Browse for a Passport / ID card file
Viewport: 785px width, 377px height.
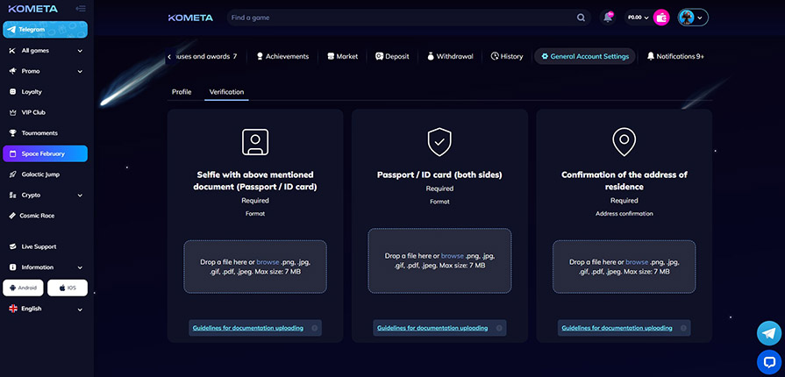pos(453,256)
